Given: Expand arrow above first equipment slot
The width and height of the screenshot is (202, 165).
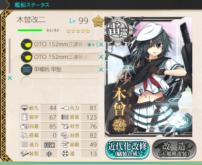Looking at the screenshot, I should point(100,40).
